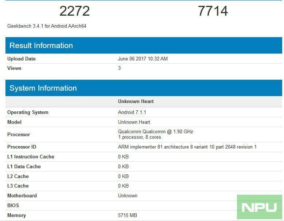This screenshot has height=221, width=284.
Task: Select the Unknown Heart model value
Action: tap(134, 122)
